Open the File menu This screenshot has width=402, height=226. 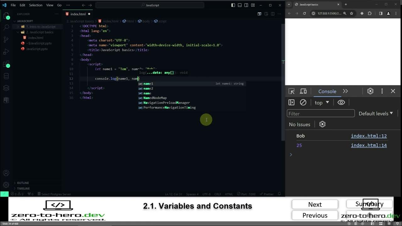[13, 5]
